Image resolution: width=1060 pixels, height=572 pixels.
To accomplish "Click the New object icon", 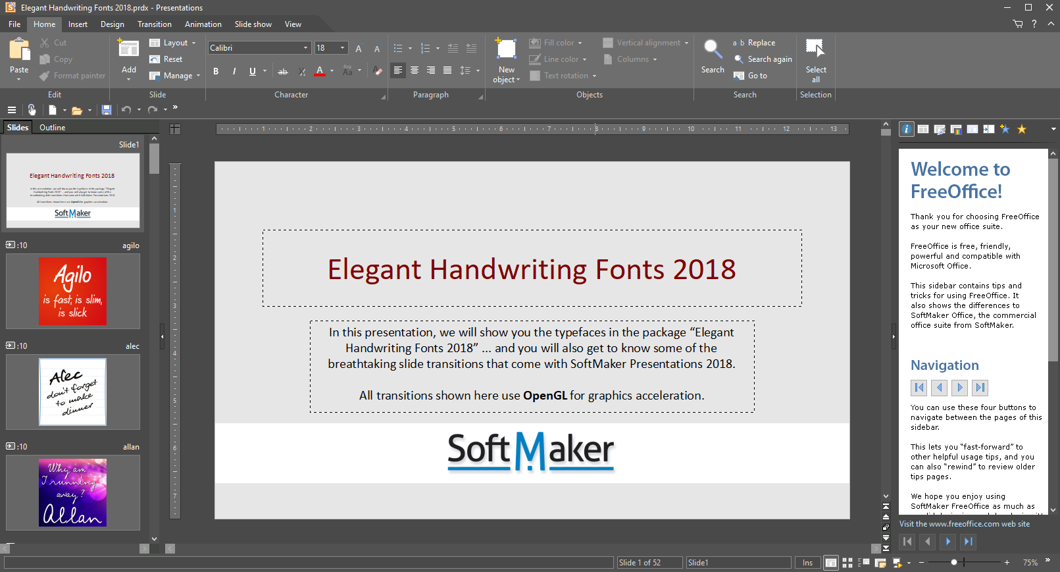I will (x=506, y=49).
